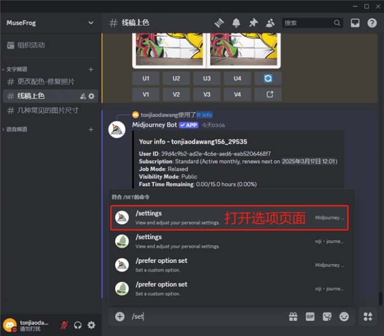This screenshot has width=384, height=336.
Task: Open the apps launcher icon
Action: click(x=368, y=317)
